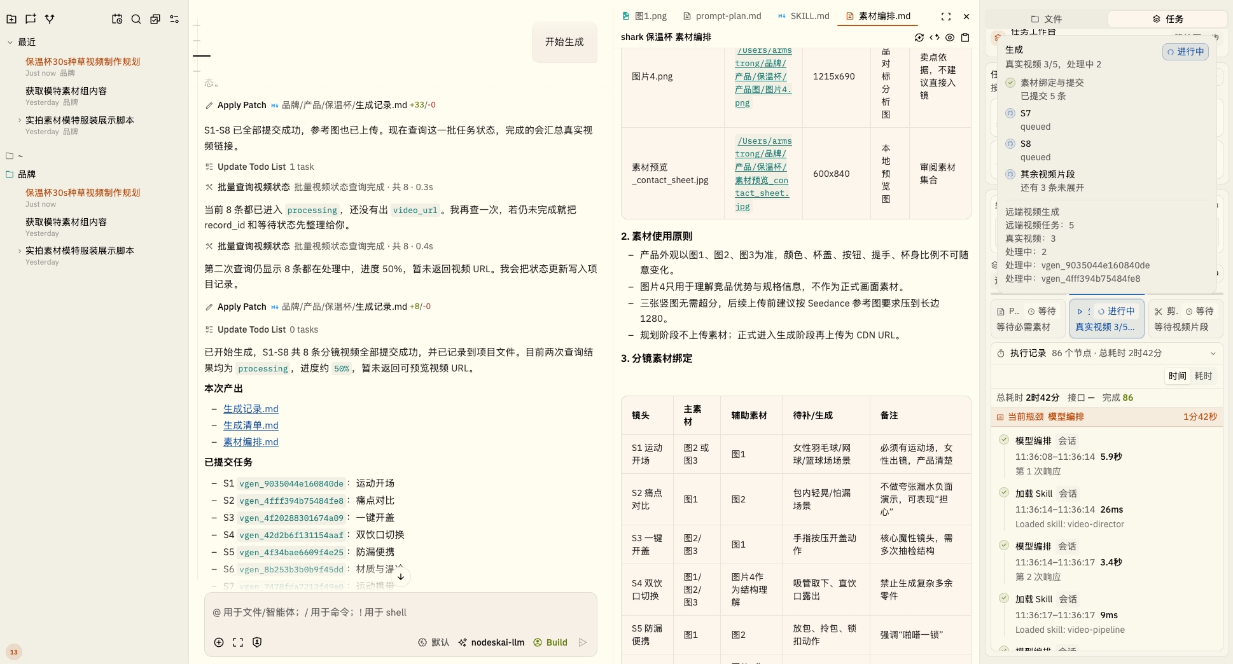Click the 进行中 status badge in 生成 popup
The image size is (1233, 664).
pyautogui.click(x=1186, y=52)
